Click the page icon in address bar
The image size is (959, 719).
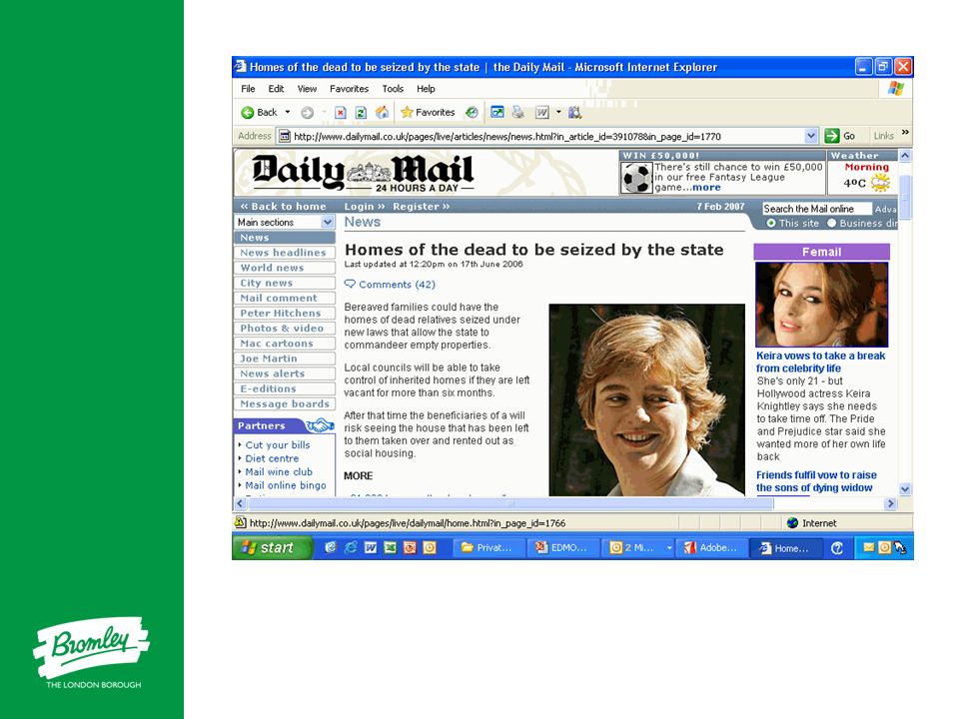click(x=285, y=137)
